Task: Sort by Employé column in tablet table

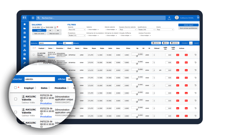Action: click(42, 48)
